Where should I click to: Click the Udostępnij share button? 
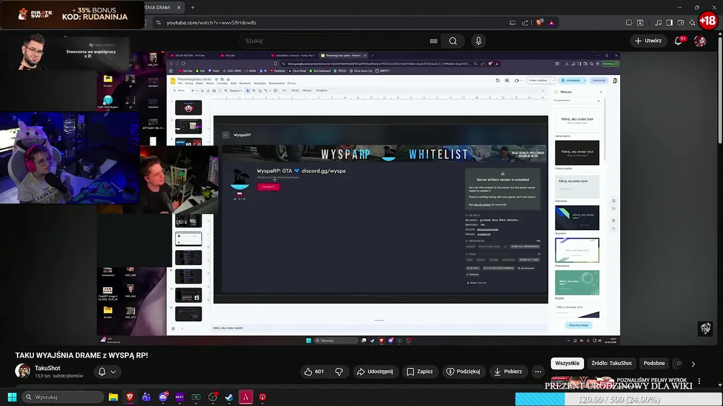[x=374, y=372]
